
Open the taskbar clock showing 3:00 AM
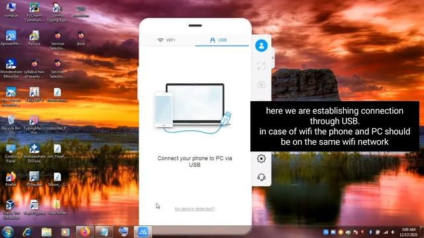(x=409, y=232)
